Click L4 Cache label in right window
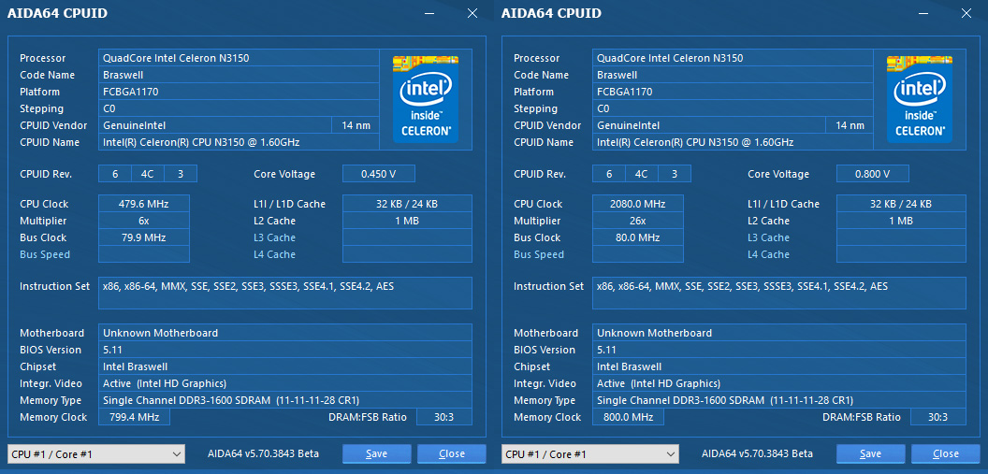988x474 pixels. tap(769, 254)
